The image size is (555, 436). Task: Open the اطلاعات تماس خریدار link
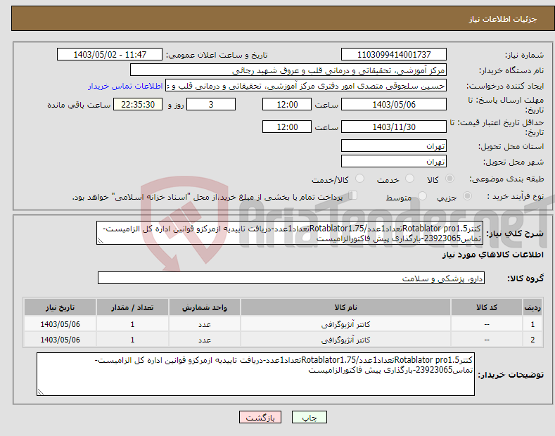coord(125,86)
